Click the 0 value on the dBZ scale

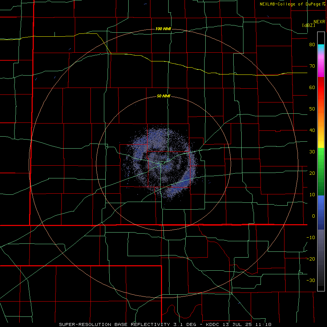314,216
